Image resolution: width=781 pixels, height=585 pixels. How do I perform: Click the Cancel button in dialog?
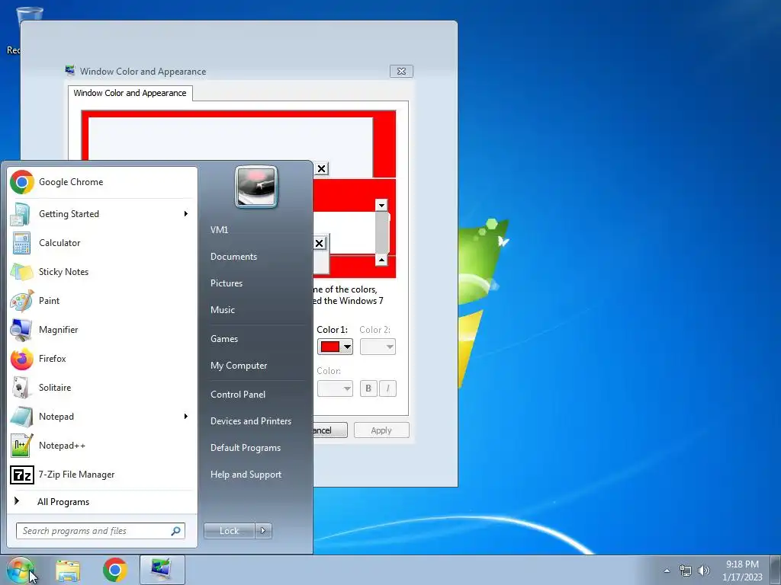tap(329, 430)
